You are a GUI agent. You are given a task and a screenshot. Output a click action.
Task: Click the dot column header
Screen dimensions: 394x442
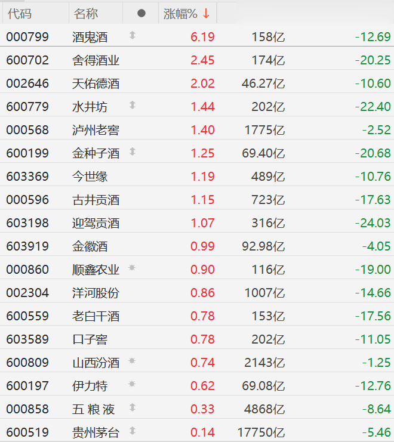coord(141,13)
